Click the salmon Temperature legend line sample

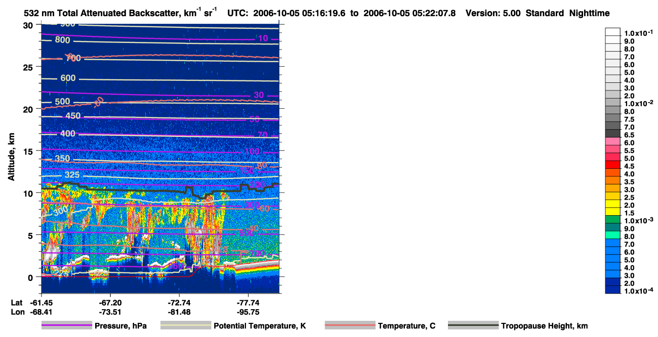click(350, 326)
